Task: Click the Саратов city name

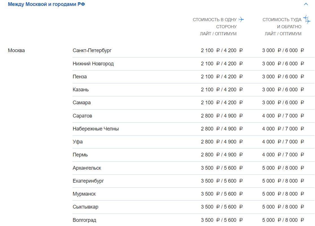Action: pyautogui.click(x=82, y=116)
